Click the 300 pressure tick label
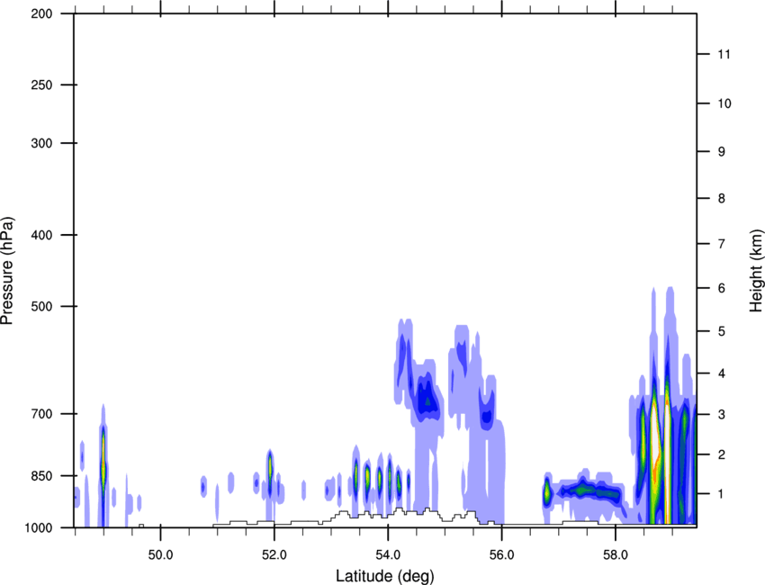The width and height of the screenshot is (765, 585). [41, 143]
